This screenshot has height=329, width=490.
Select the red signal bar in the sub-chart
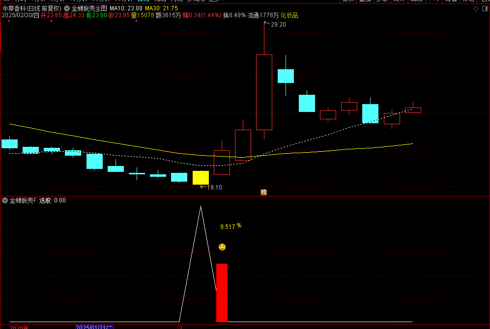[x=222, y=293]
